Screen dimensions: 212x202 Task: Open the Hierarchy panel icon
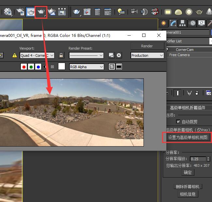(183, 23)
